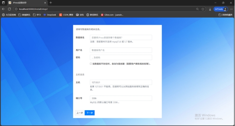Click the 请填写数据库的相关信息 heading text
The height and width of the screenshot is (126, 235).
pos(88,29)
